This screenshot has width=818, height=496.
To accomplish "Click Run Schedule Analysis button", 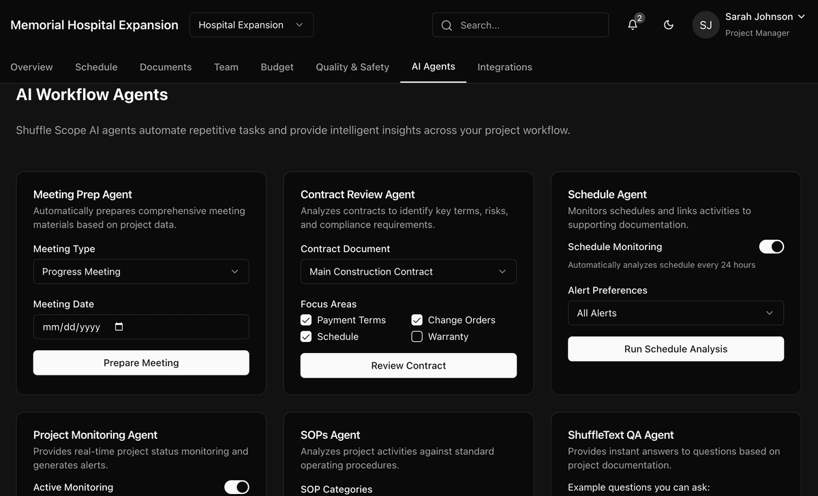I will (676, 349).
